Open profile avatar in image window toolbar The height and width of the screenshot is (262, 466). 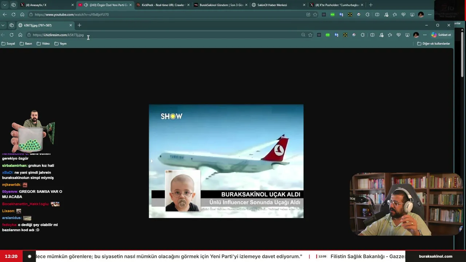tap(416, 35)
